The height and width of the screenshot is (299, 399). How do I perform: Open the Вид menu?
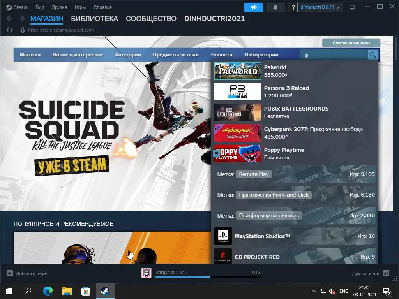(x=40, y=7)
